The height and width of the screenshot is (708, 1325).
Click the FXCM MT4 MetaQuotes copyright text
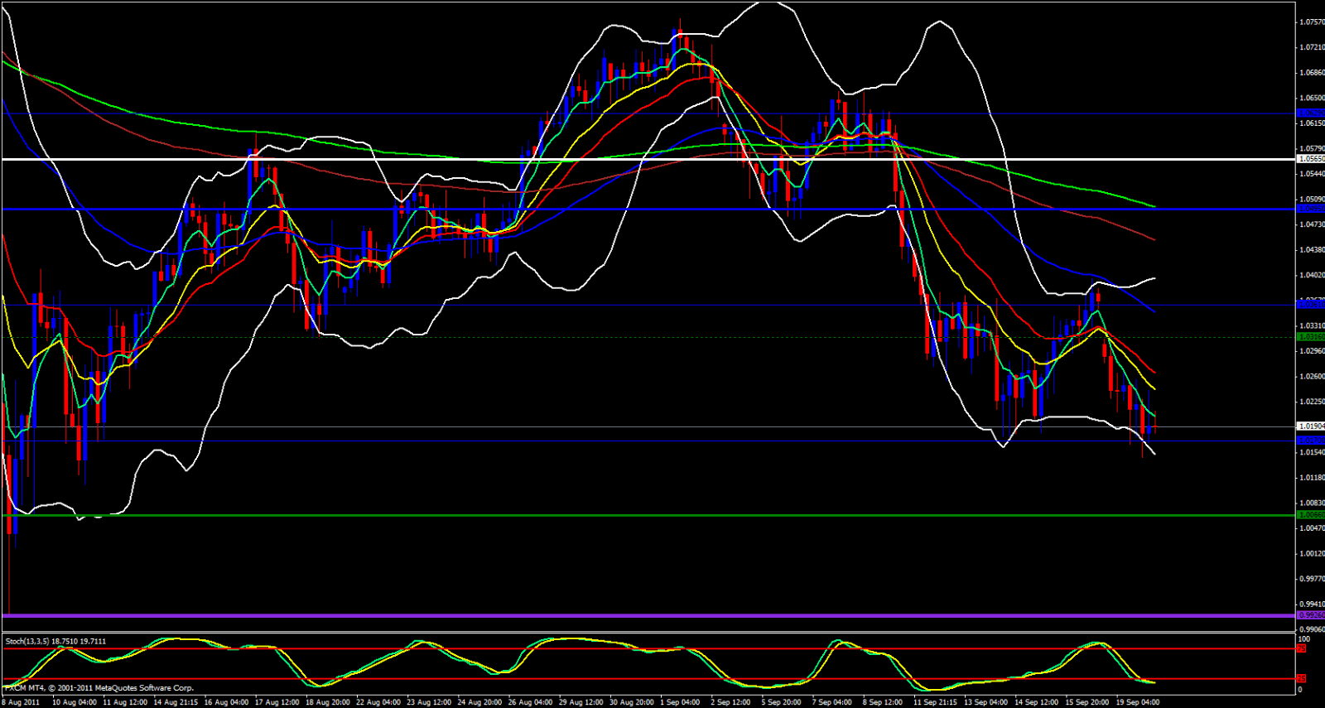pos(99,688)
